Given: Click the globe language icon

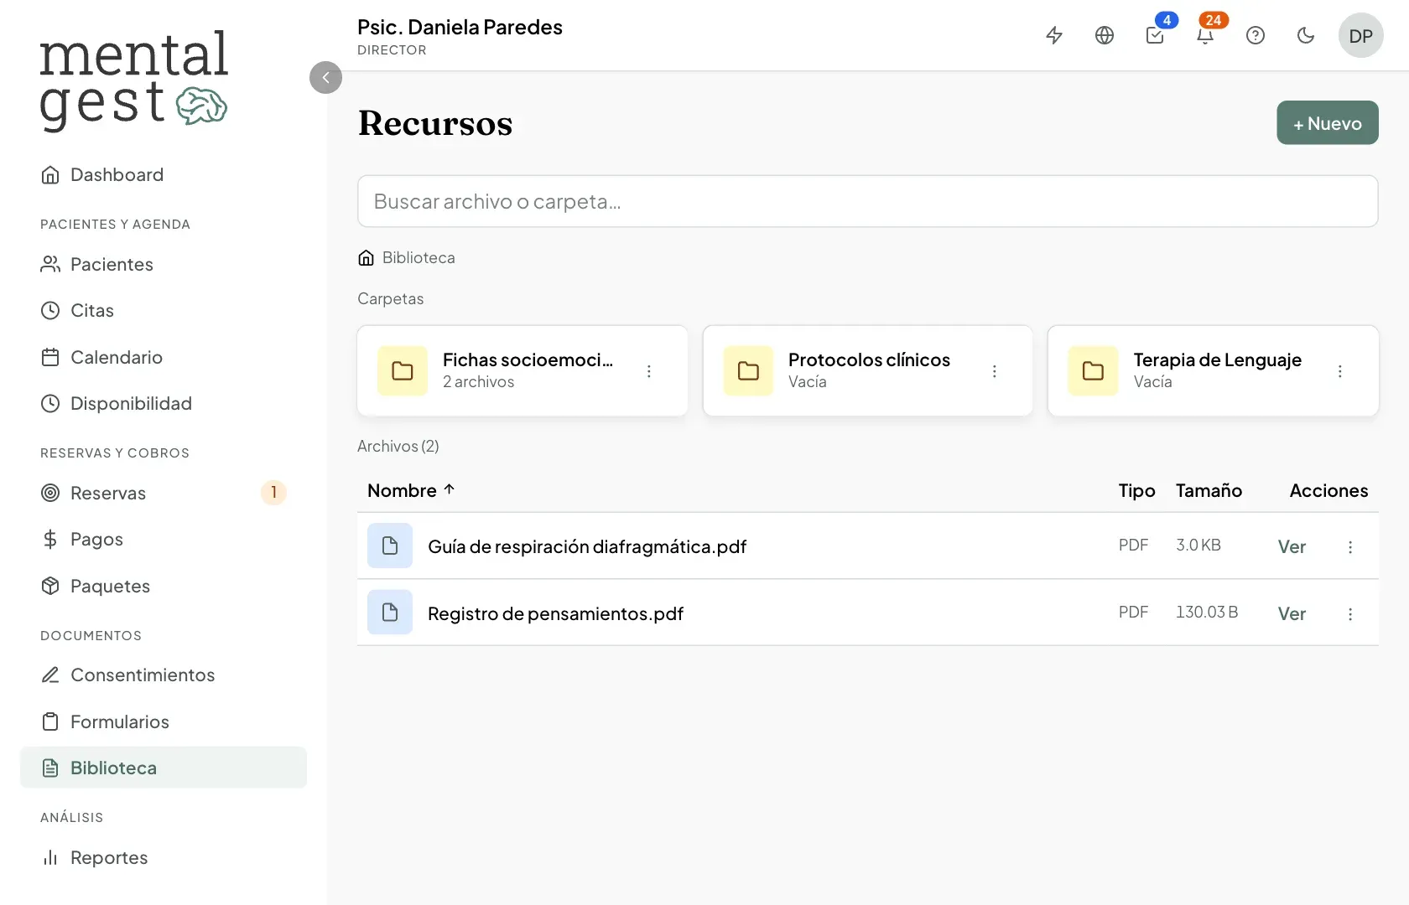Looking at the screenshot, I should coord(1105,35).
